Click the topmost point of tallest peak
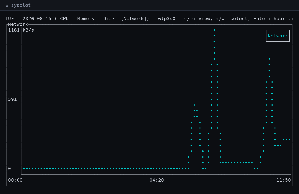 [x=214, y=30]
